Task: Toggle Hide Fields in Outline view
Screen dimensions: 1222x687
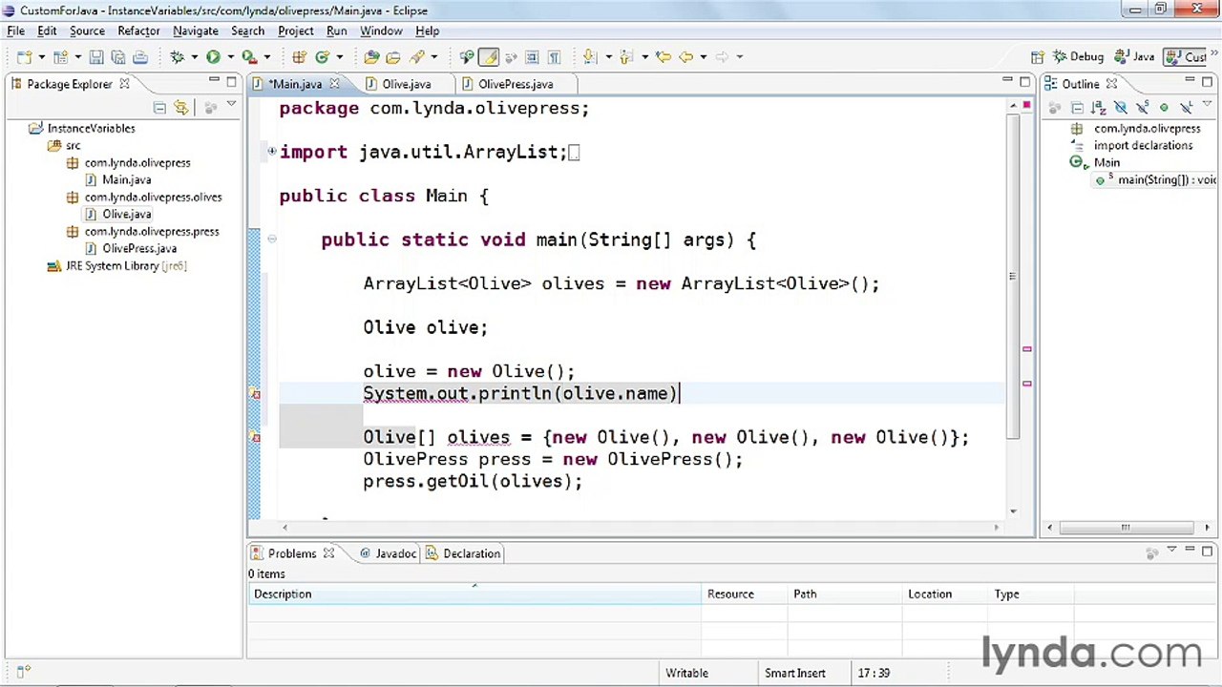Action: click(1121, 107)
